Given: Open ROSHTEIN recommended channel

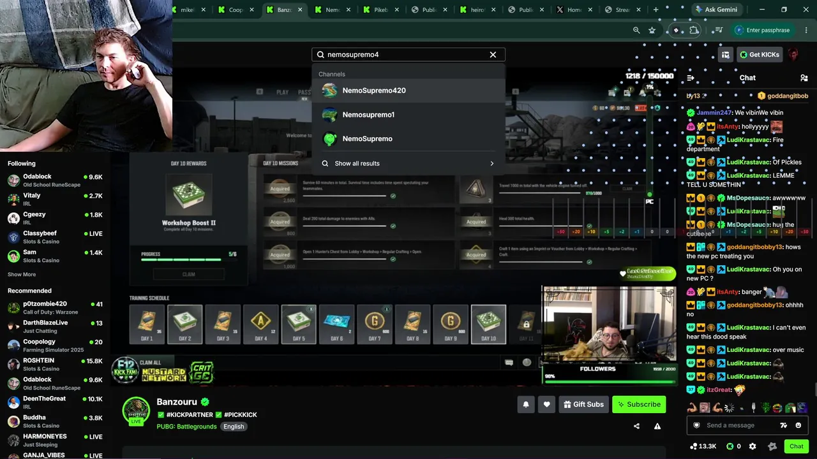Looking at the screenshot, I should [x=55, y=365].
